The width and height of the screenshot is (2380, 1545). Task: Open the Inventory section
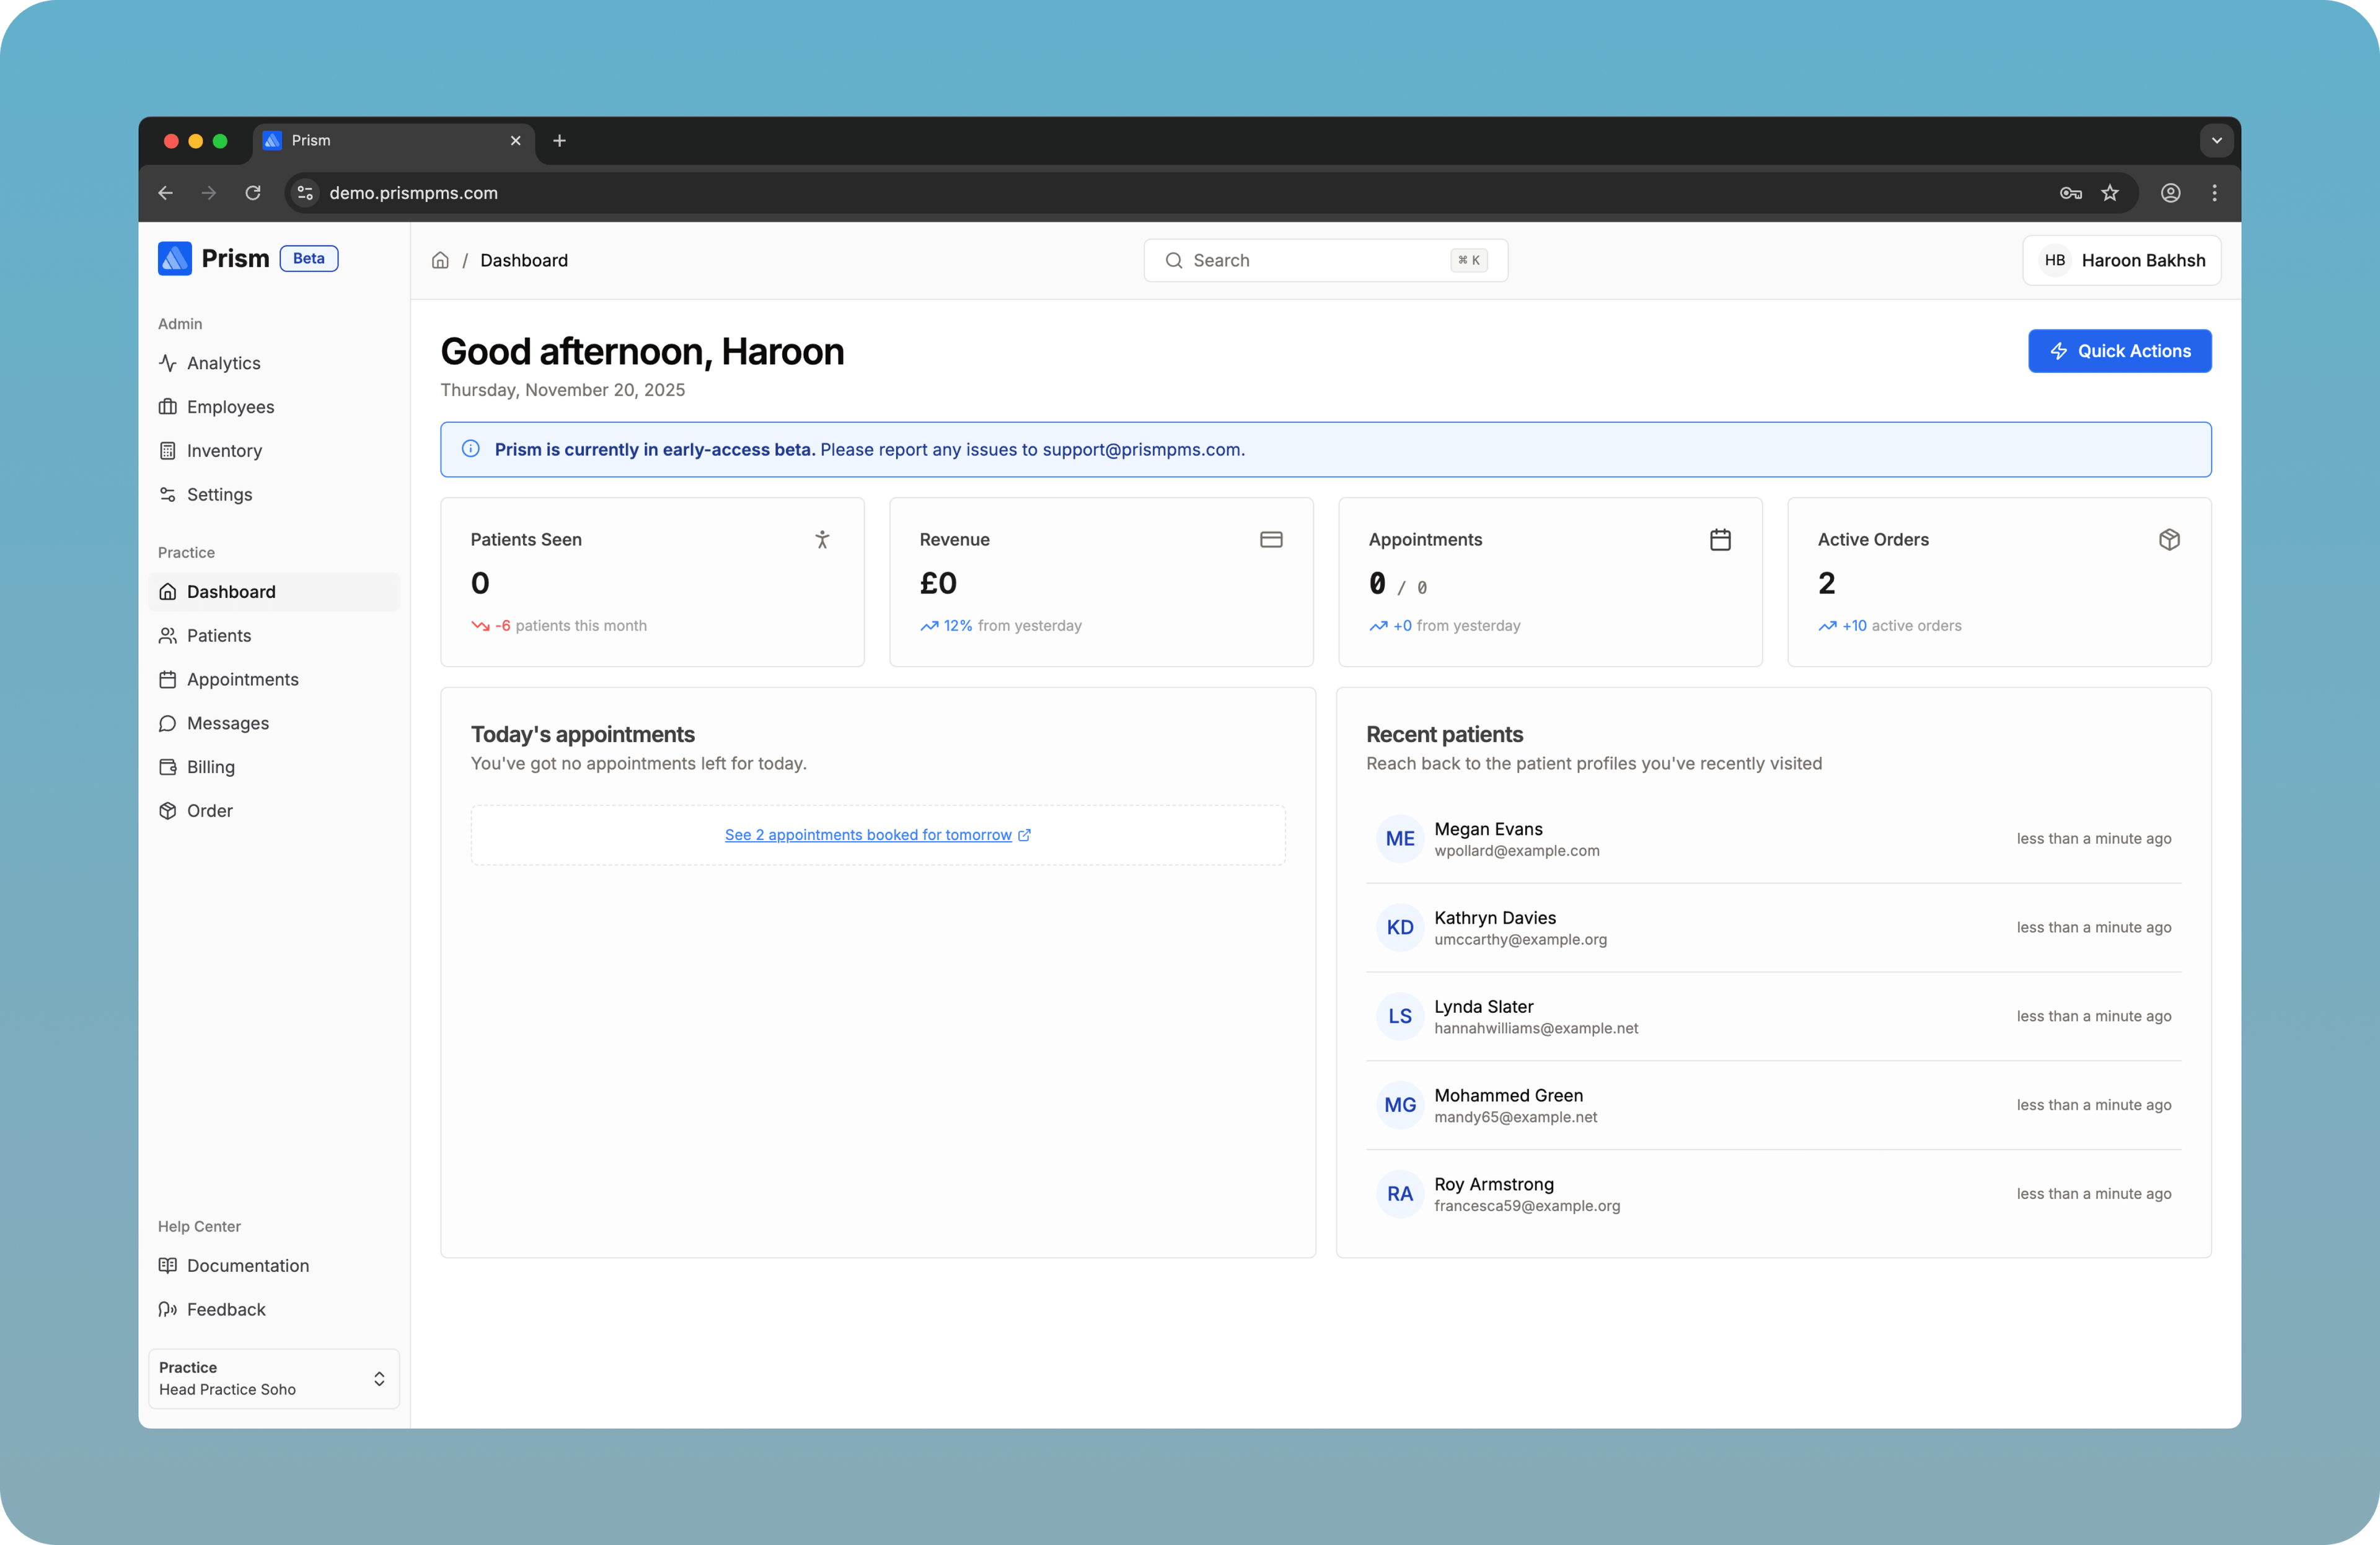tap(224, 451)
